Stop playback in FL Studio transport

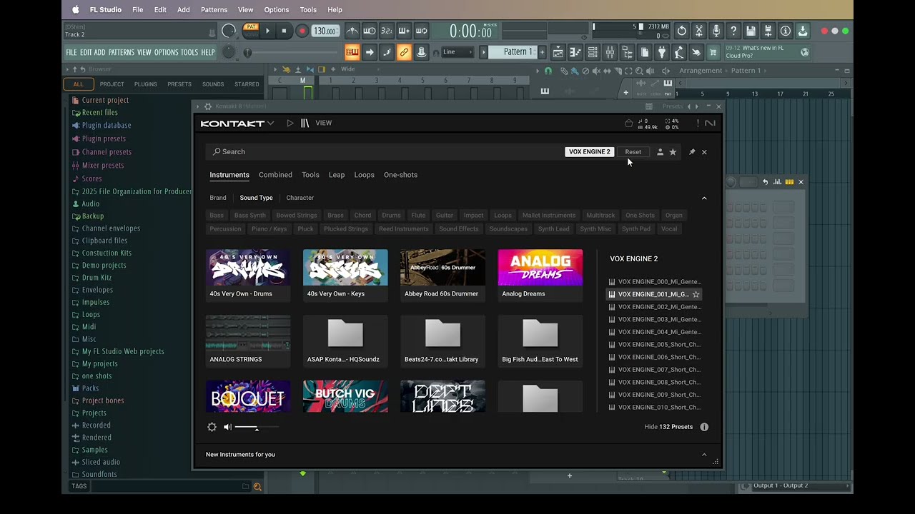[x=284, y=31]
